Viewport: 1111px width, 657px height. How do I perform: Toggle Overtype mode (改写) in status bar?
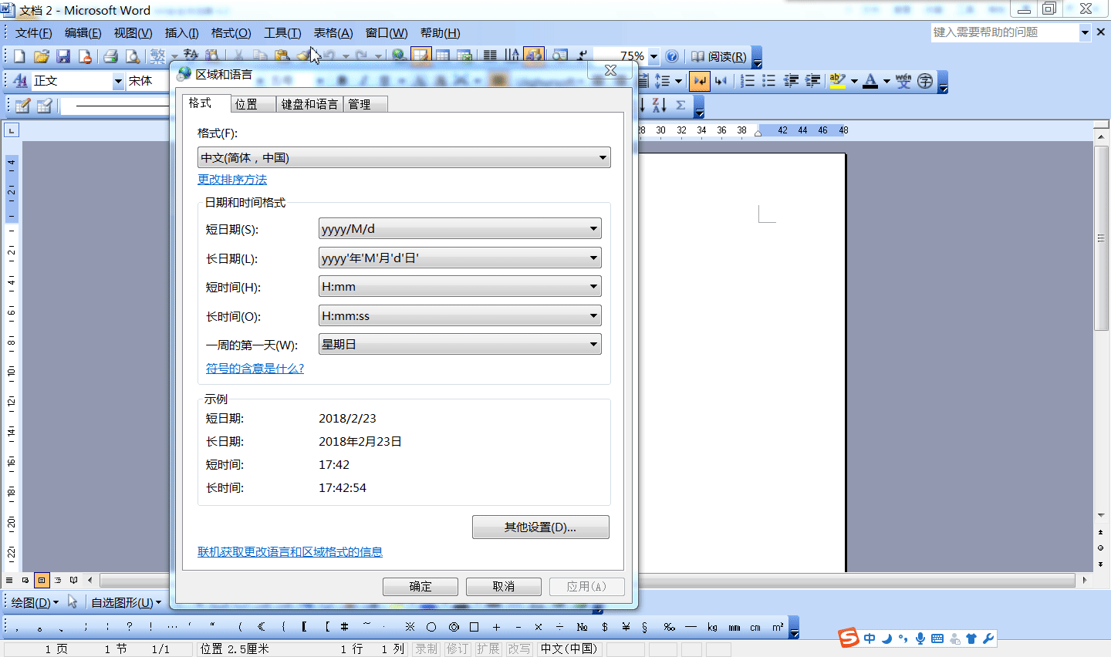point(518,649)
